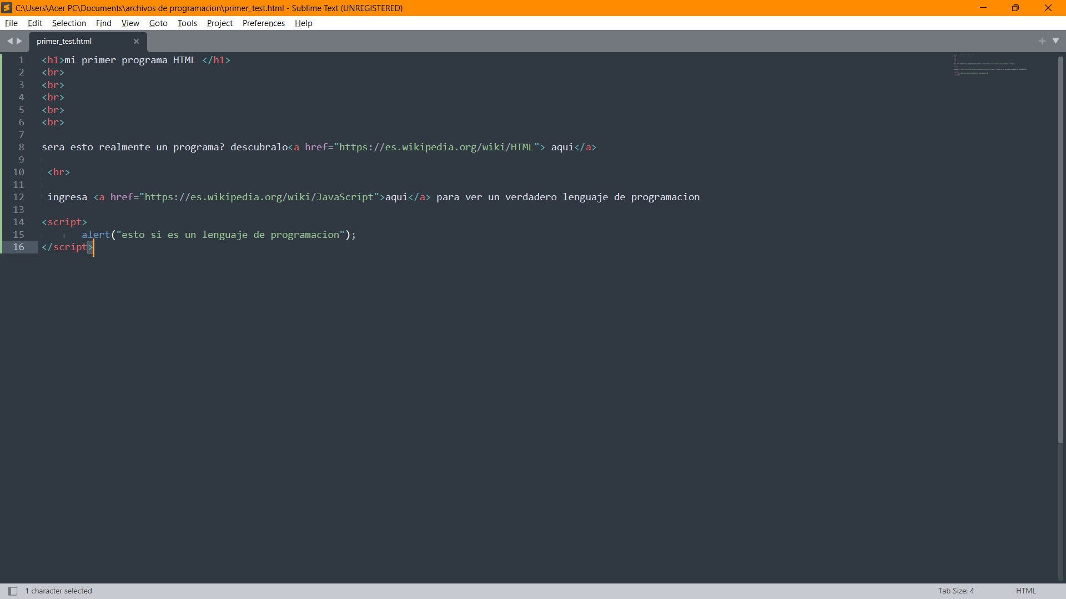
Task: Click the closing </script> tag on line 16
Action: point(67,247)
